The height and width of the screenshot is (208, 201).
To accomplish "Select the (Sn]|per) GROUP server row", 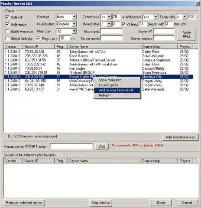I will (x=98, y=72).
